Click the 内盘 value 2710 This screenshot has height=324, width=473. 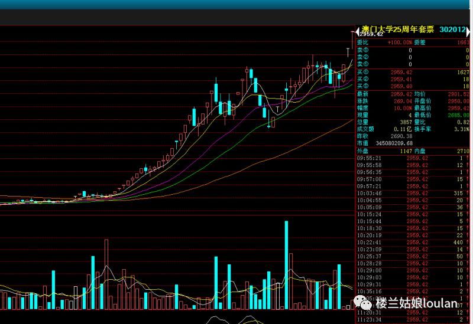click(463, 151)
